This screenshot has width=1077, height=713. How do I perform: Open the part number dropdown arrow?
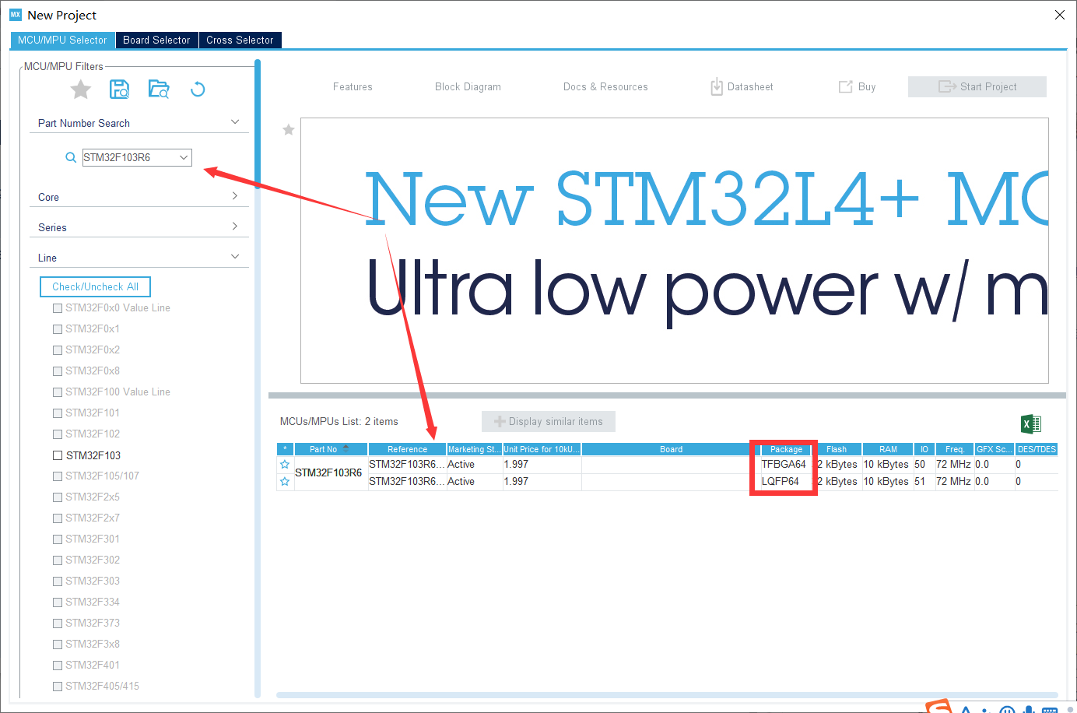[184, 157]
